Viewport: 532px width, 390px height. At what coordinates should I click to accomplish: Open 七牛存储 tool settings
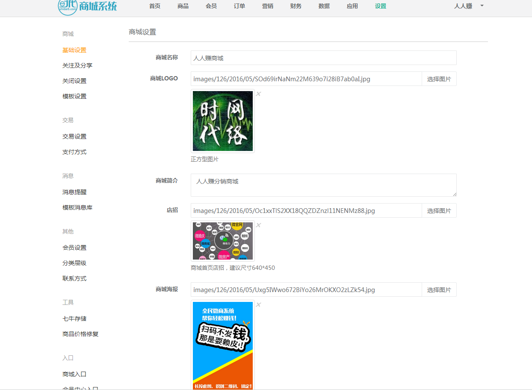point(74,319)
